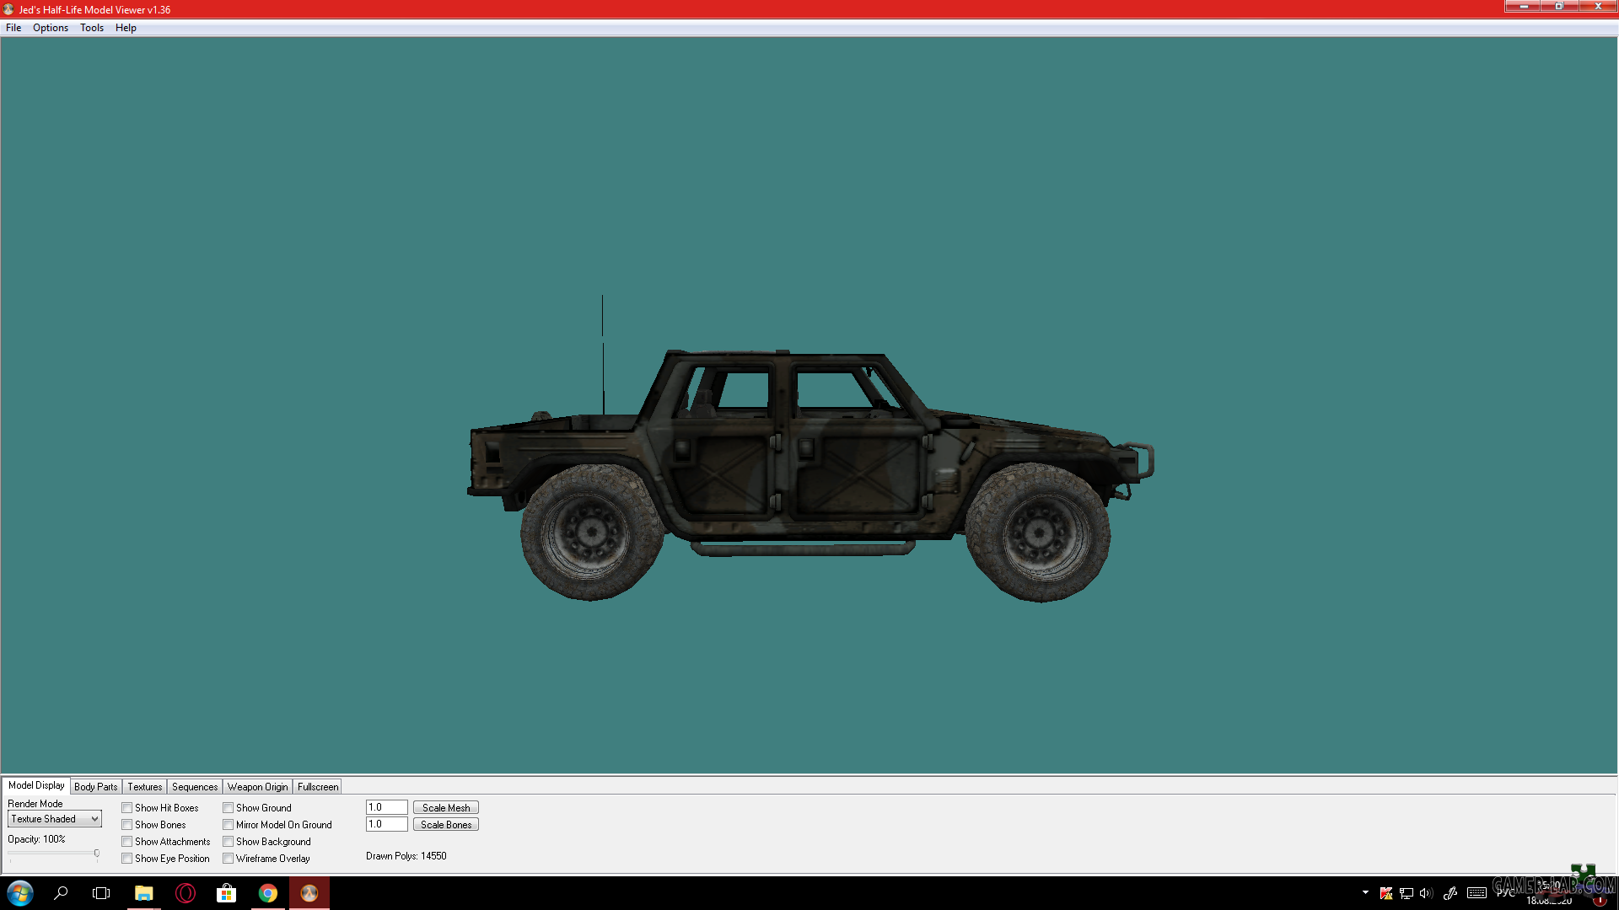Minimize the model viewer window
This screenshot has height=910, width=1619.
tap(1523, 7)
